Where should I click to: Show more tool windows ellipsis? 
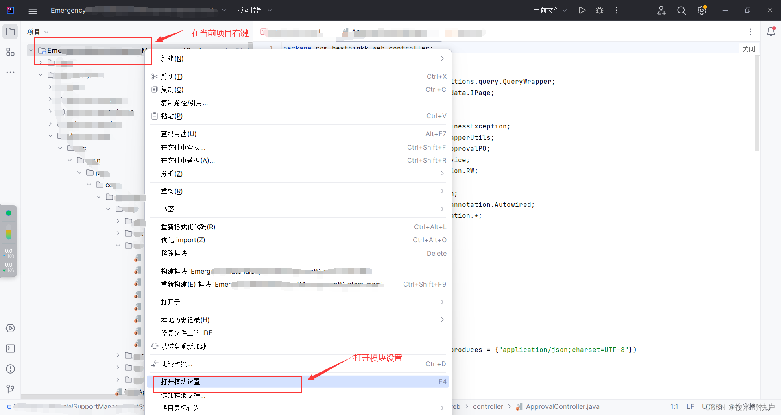point(11,72)
